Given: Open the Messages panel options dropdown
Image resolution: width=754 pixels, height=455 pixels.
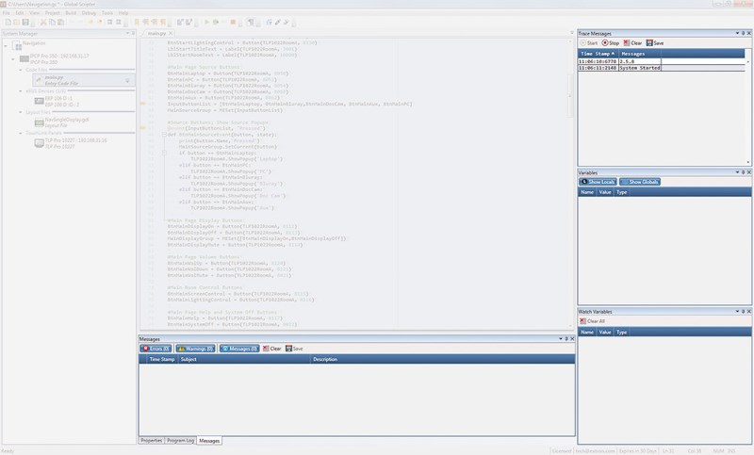Looking at the screenshot, I should pos(561,339).
